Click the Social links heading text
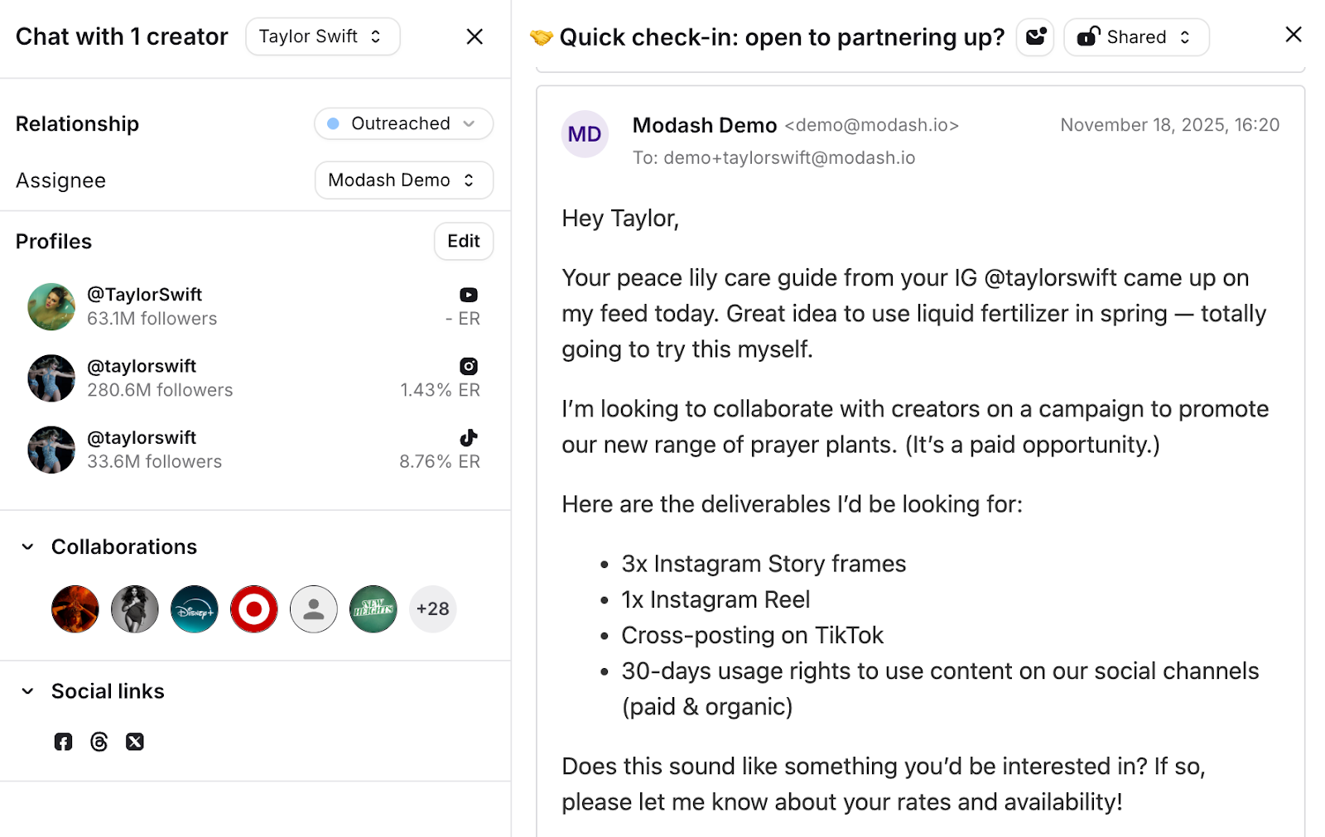This screenshot has width=1325, height=837. click(x=108, y=691)
